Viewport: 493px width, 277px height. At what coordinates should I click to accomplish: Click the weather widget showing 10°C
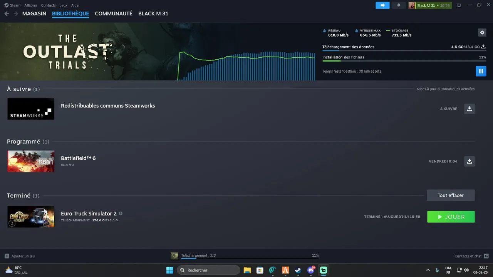click(x=16, y=270)
